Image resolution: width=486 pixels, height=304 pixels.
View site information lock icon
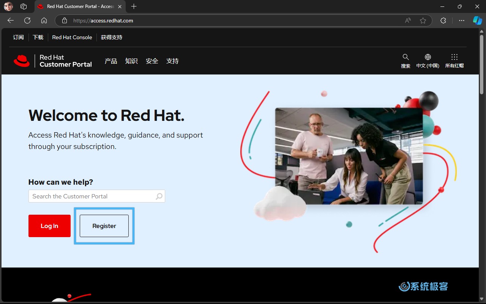coord(65,21)
